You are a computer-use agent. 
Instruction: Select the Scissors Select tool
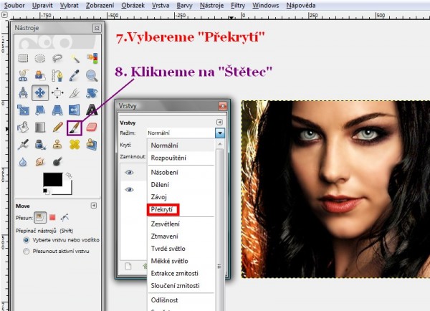pos(24,76)
